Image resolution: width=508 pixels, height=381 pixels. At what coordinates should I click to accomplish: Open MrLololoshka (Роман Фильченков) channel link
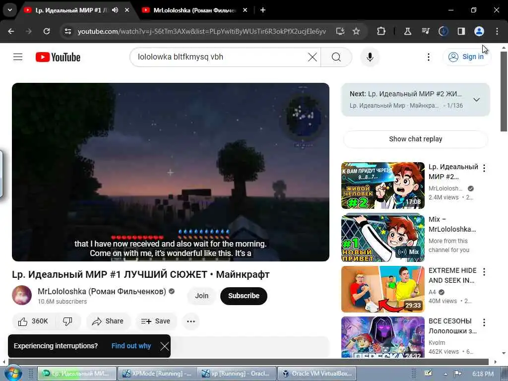coord(102,291)
